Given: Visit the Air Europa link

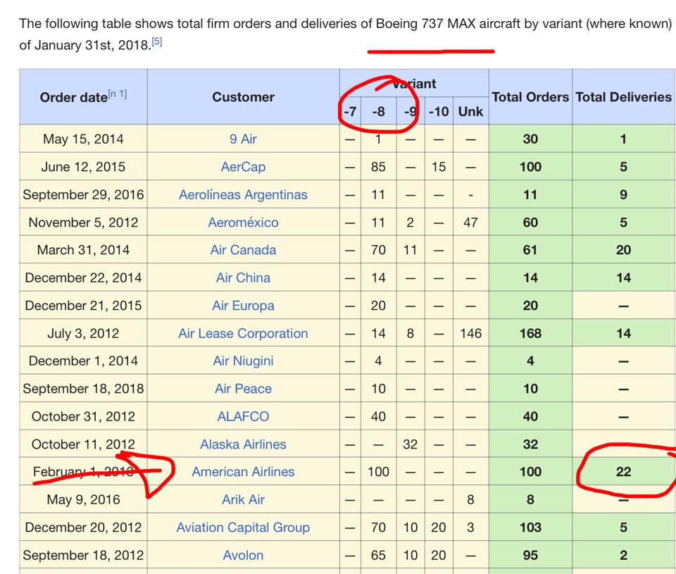Looking at the screenshot, I should pos(243,306).
